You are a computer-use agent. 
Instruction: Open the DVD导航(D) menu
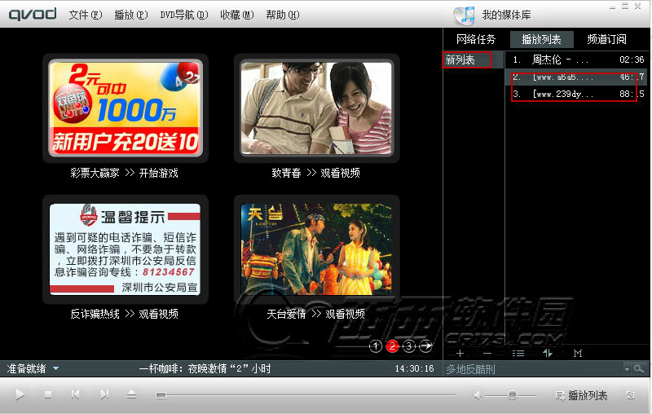click(184, 15)
